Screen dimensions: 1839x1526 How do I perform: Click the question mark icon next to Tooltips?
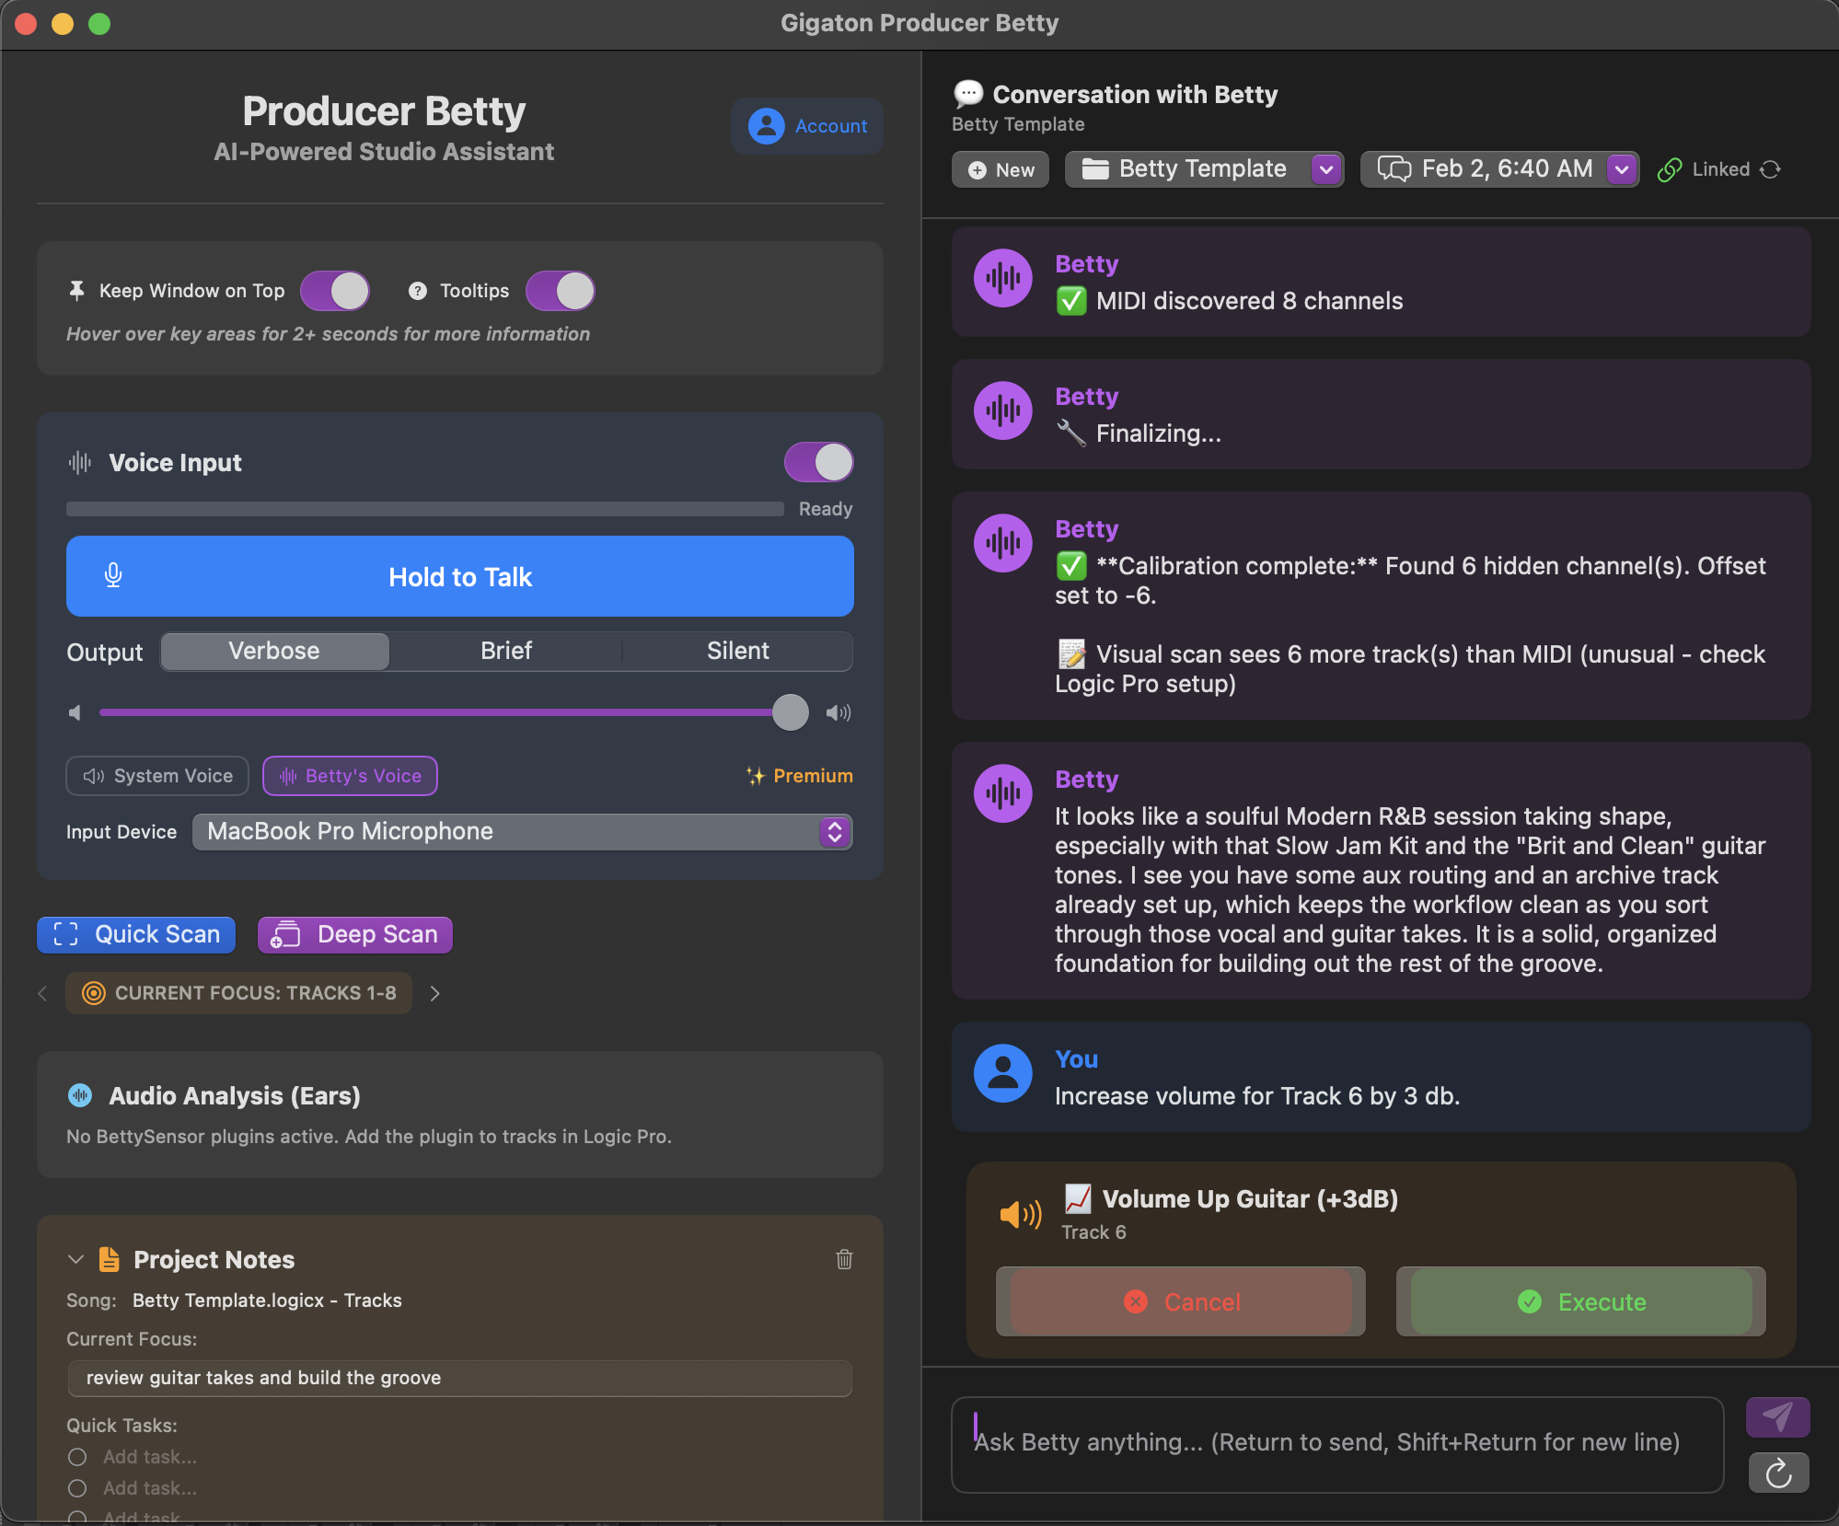417,290
